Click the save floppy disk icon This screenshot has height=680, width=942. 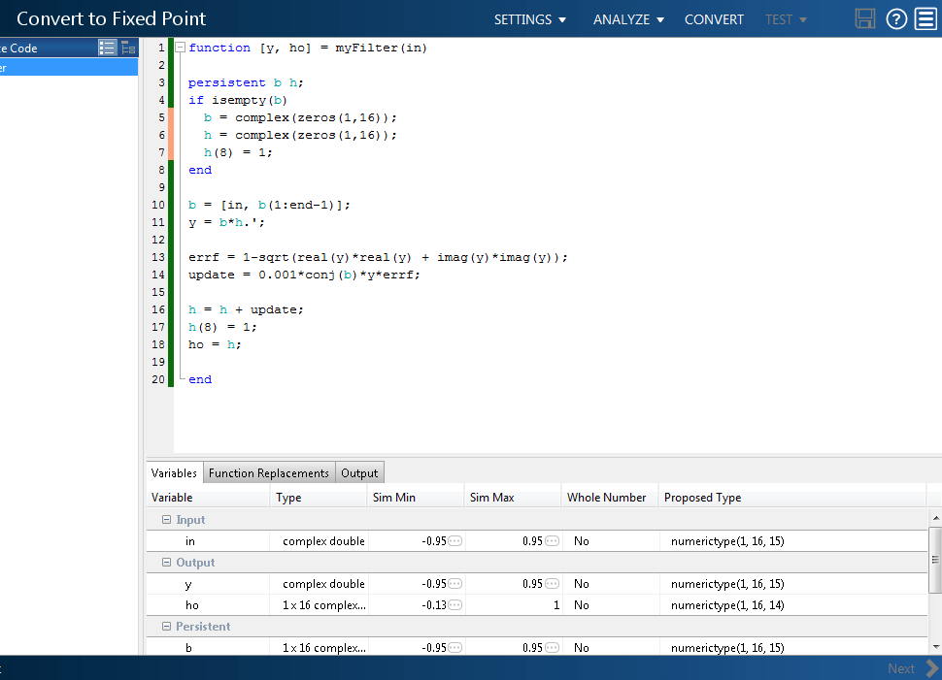coord(865,19)
